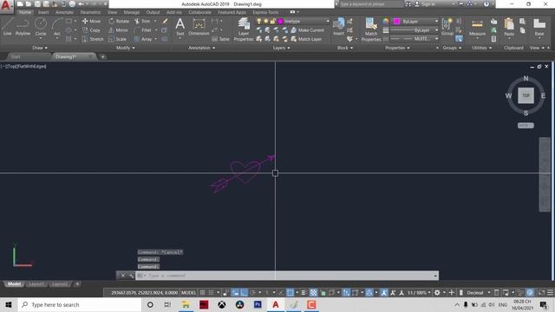Open Layer Properties manager
Screen dimensions: 555x312
click(x=244, y=29)
